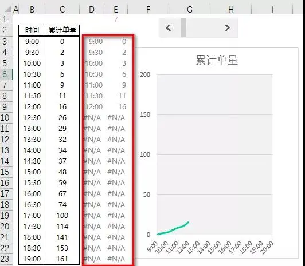Click the #N/A cell in D10
Viewport: 305px width, 266px height.
tap(92, 118)
